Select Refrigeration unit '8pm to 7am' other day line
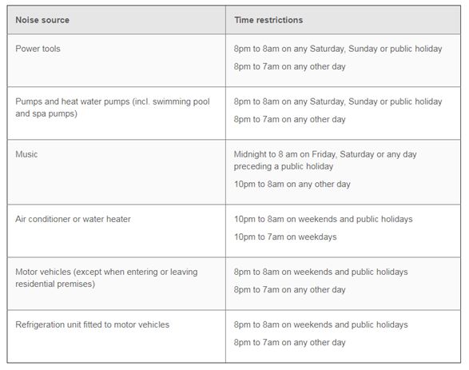This screenshot has height=370, width=469. [x=289, y=342]
